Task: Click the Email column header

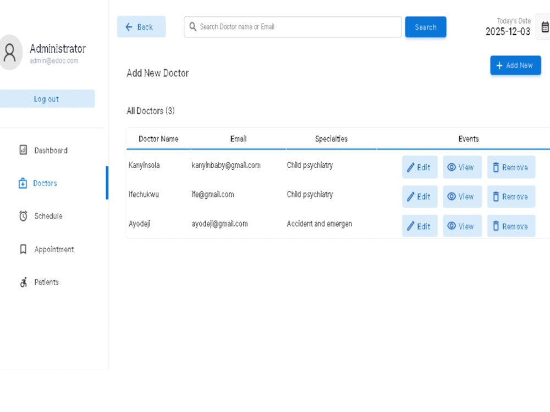Action: (239, 139)
